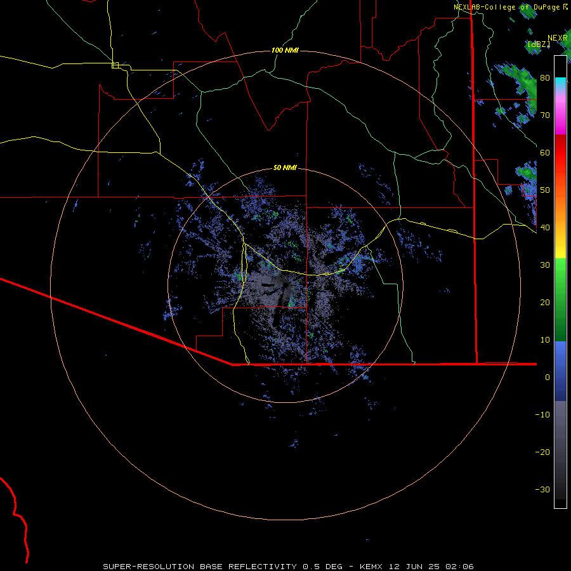The width and height of the screenshot is (571, 571).
Task: Select the -30 value on the dBZ scale
Action: [542, 490]
